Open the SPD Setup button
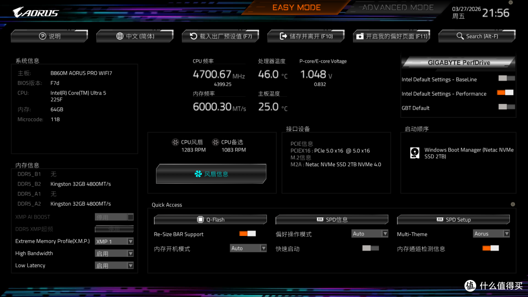This screenshot has height=297, width=528. (x=454, y=220)
